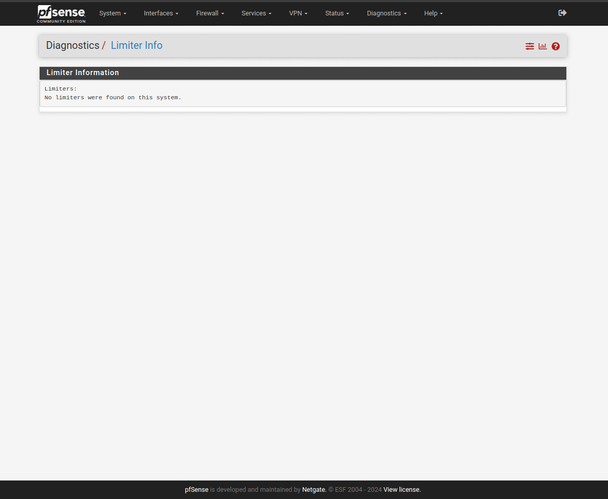Click inside the Limiters output text box

302,93
